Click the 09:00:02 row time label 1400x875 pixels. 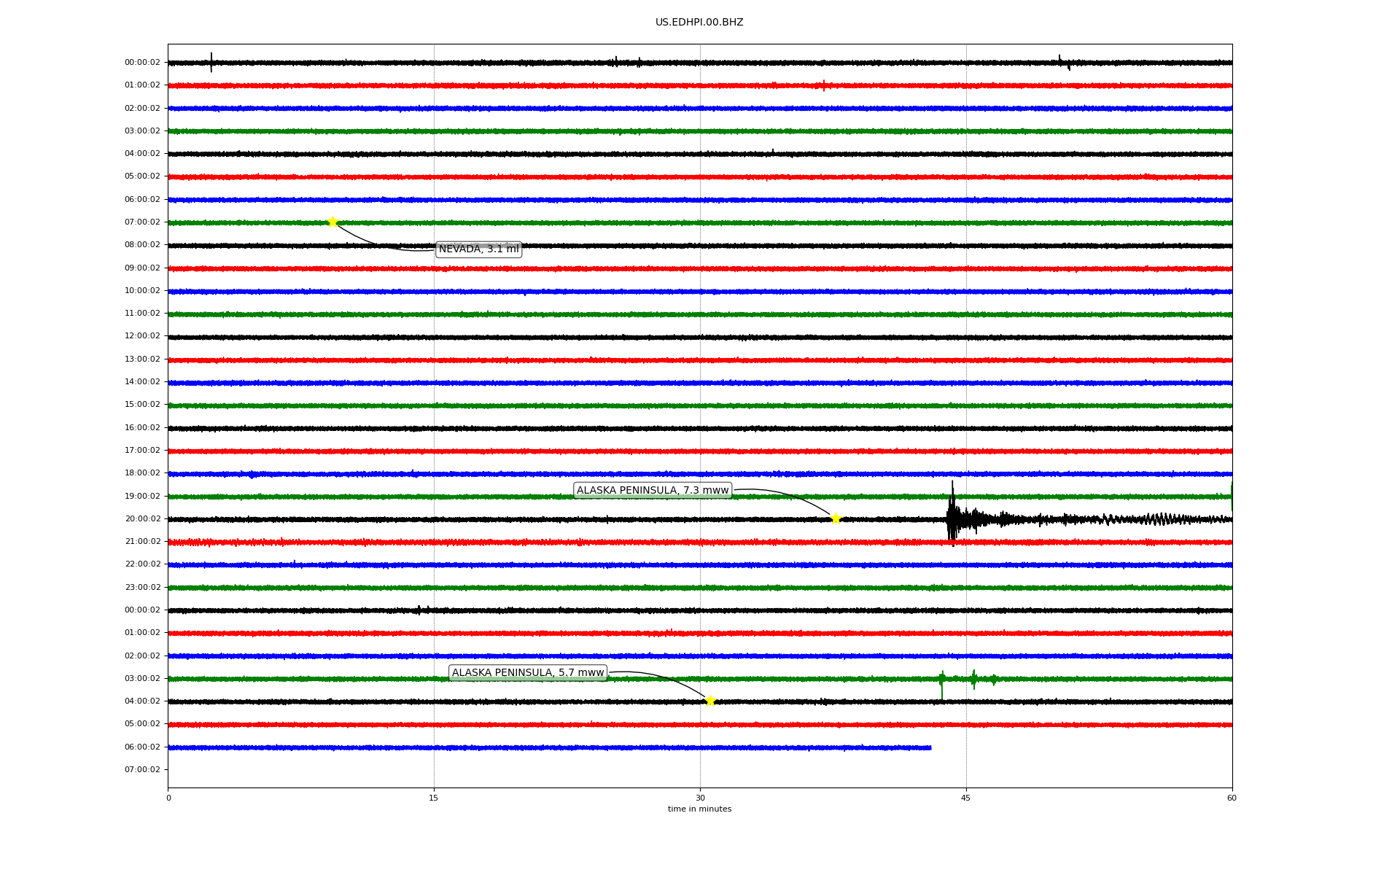(x=142, y=268)
